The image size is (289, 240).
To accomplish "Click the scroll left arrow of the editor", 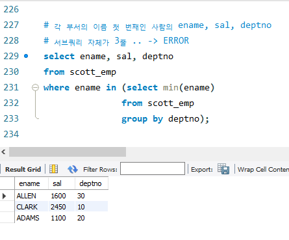I will [x=3, y=152].
